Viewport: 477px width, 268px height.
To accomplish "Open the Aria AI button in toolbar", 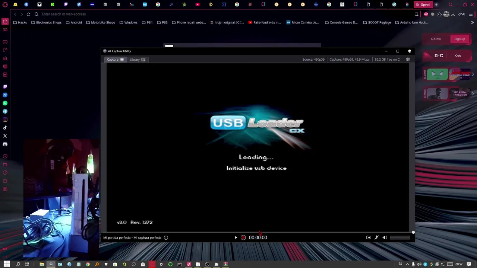I will click(x=462, y=14).
